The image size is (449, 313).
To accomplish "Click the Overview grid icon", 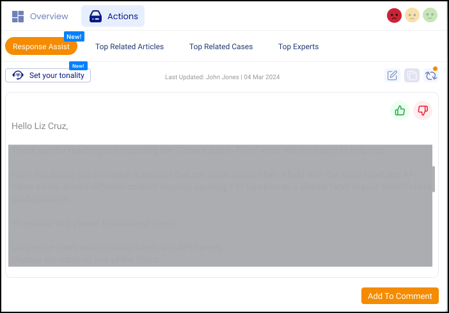I will [x=18, y=16].
